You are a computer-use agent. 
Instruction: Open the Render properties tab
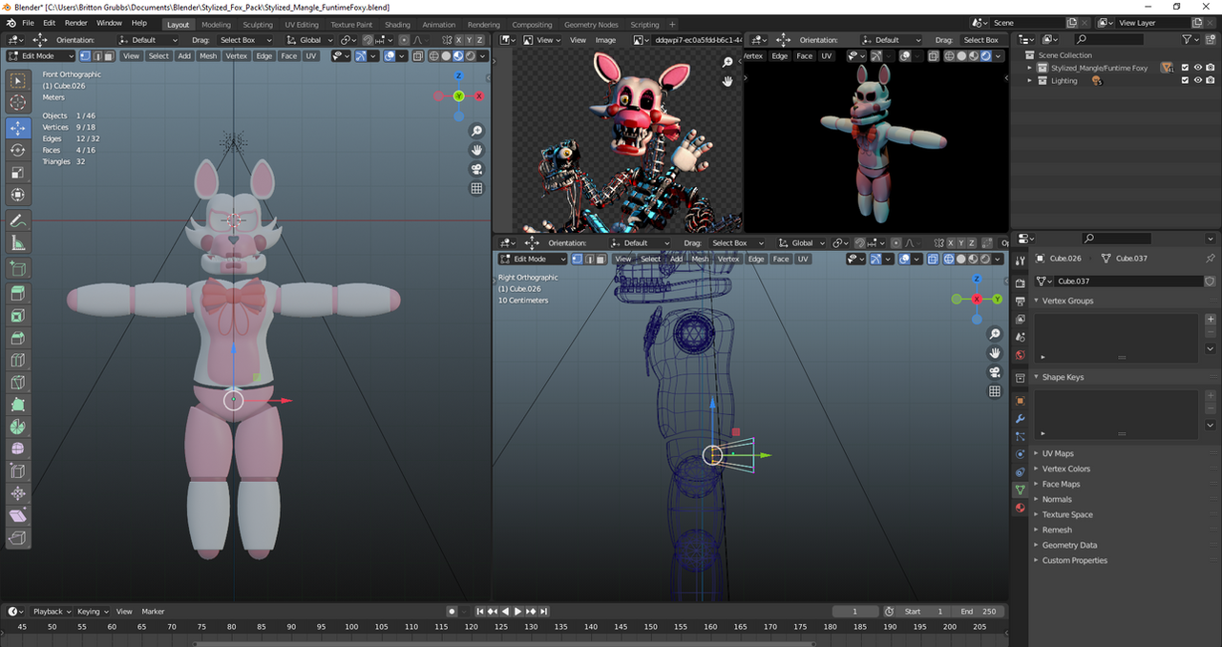pyautogui.click(x=1021, y=282)
